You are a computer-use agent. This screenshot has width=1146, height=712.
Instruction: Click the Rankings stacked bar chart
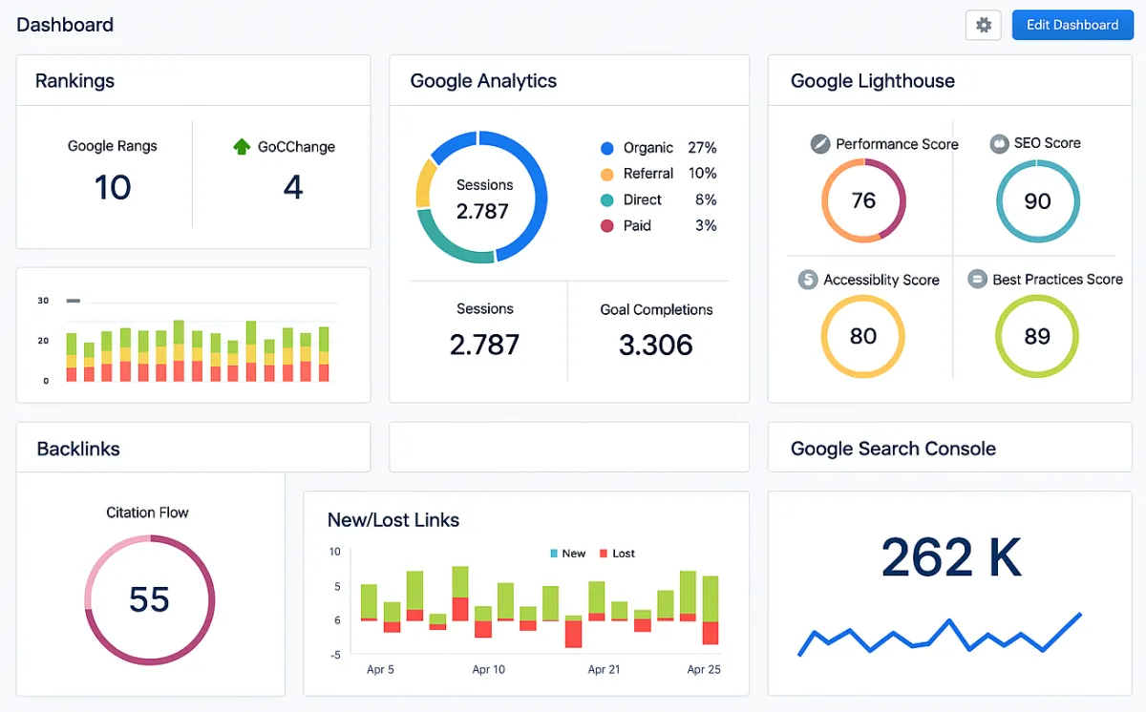pyautogui.click(x=198, y=350)
